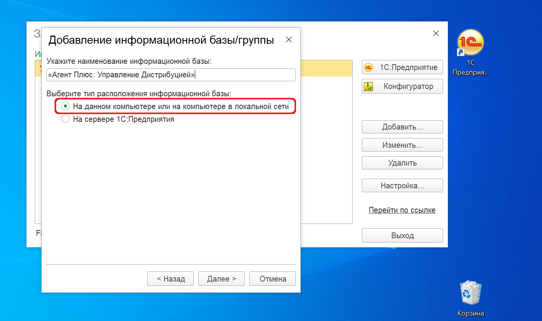Proceed with the Далее button
Viewport: 542px width, 321px height.
coord(222,278)
